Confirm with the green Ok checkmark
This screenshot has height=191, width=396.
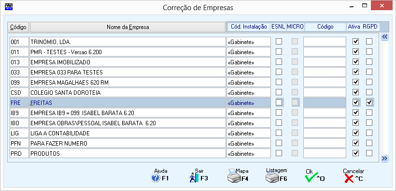pyautogui.click(x=311, y=178)
